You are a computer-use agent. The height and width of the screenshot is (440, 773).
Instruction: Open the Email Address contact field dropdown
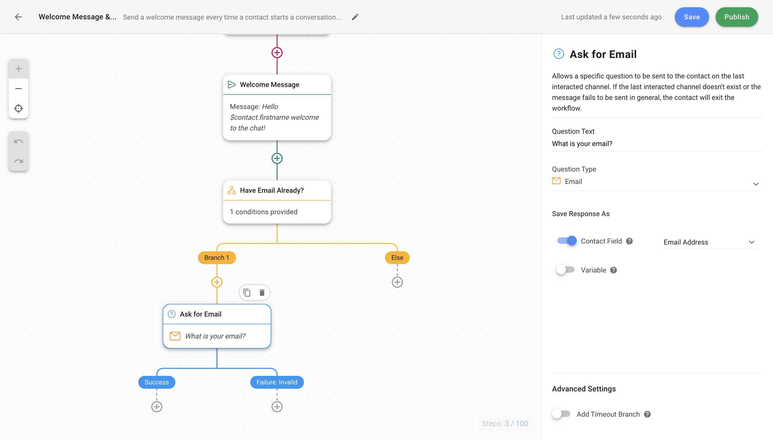point(710,242)
